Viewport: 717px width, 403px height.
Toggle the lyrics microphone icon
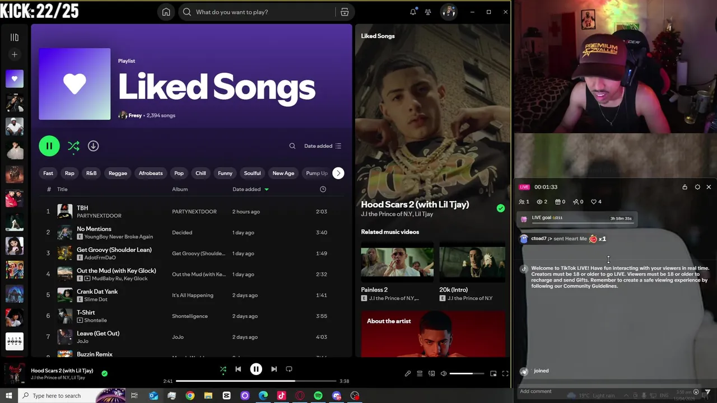pos(408,373)
